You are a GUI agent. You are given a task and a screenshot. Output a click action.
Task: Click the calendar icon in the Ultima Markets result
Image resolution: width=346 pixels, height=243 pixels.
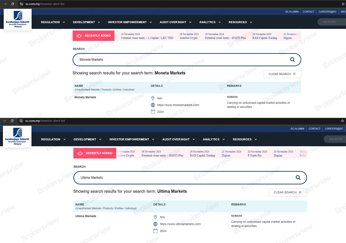[x=155, y=231]
